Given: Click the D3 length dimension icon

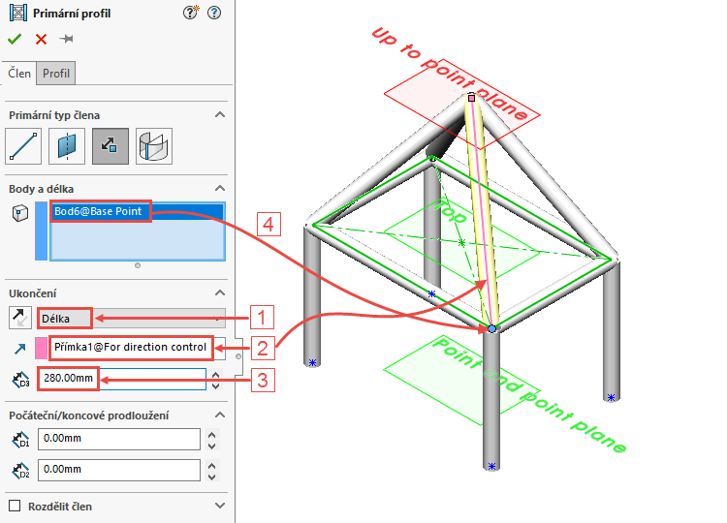Looking at the screenshot, I should point(21,380).
